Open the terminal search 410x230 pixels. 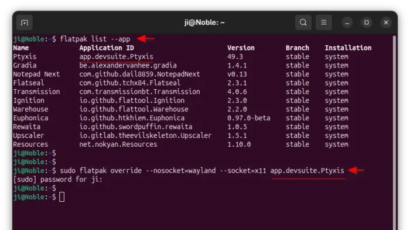(303, 22)
